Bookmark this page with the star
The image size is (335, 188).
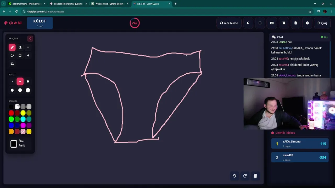click(x=310, y=11)
